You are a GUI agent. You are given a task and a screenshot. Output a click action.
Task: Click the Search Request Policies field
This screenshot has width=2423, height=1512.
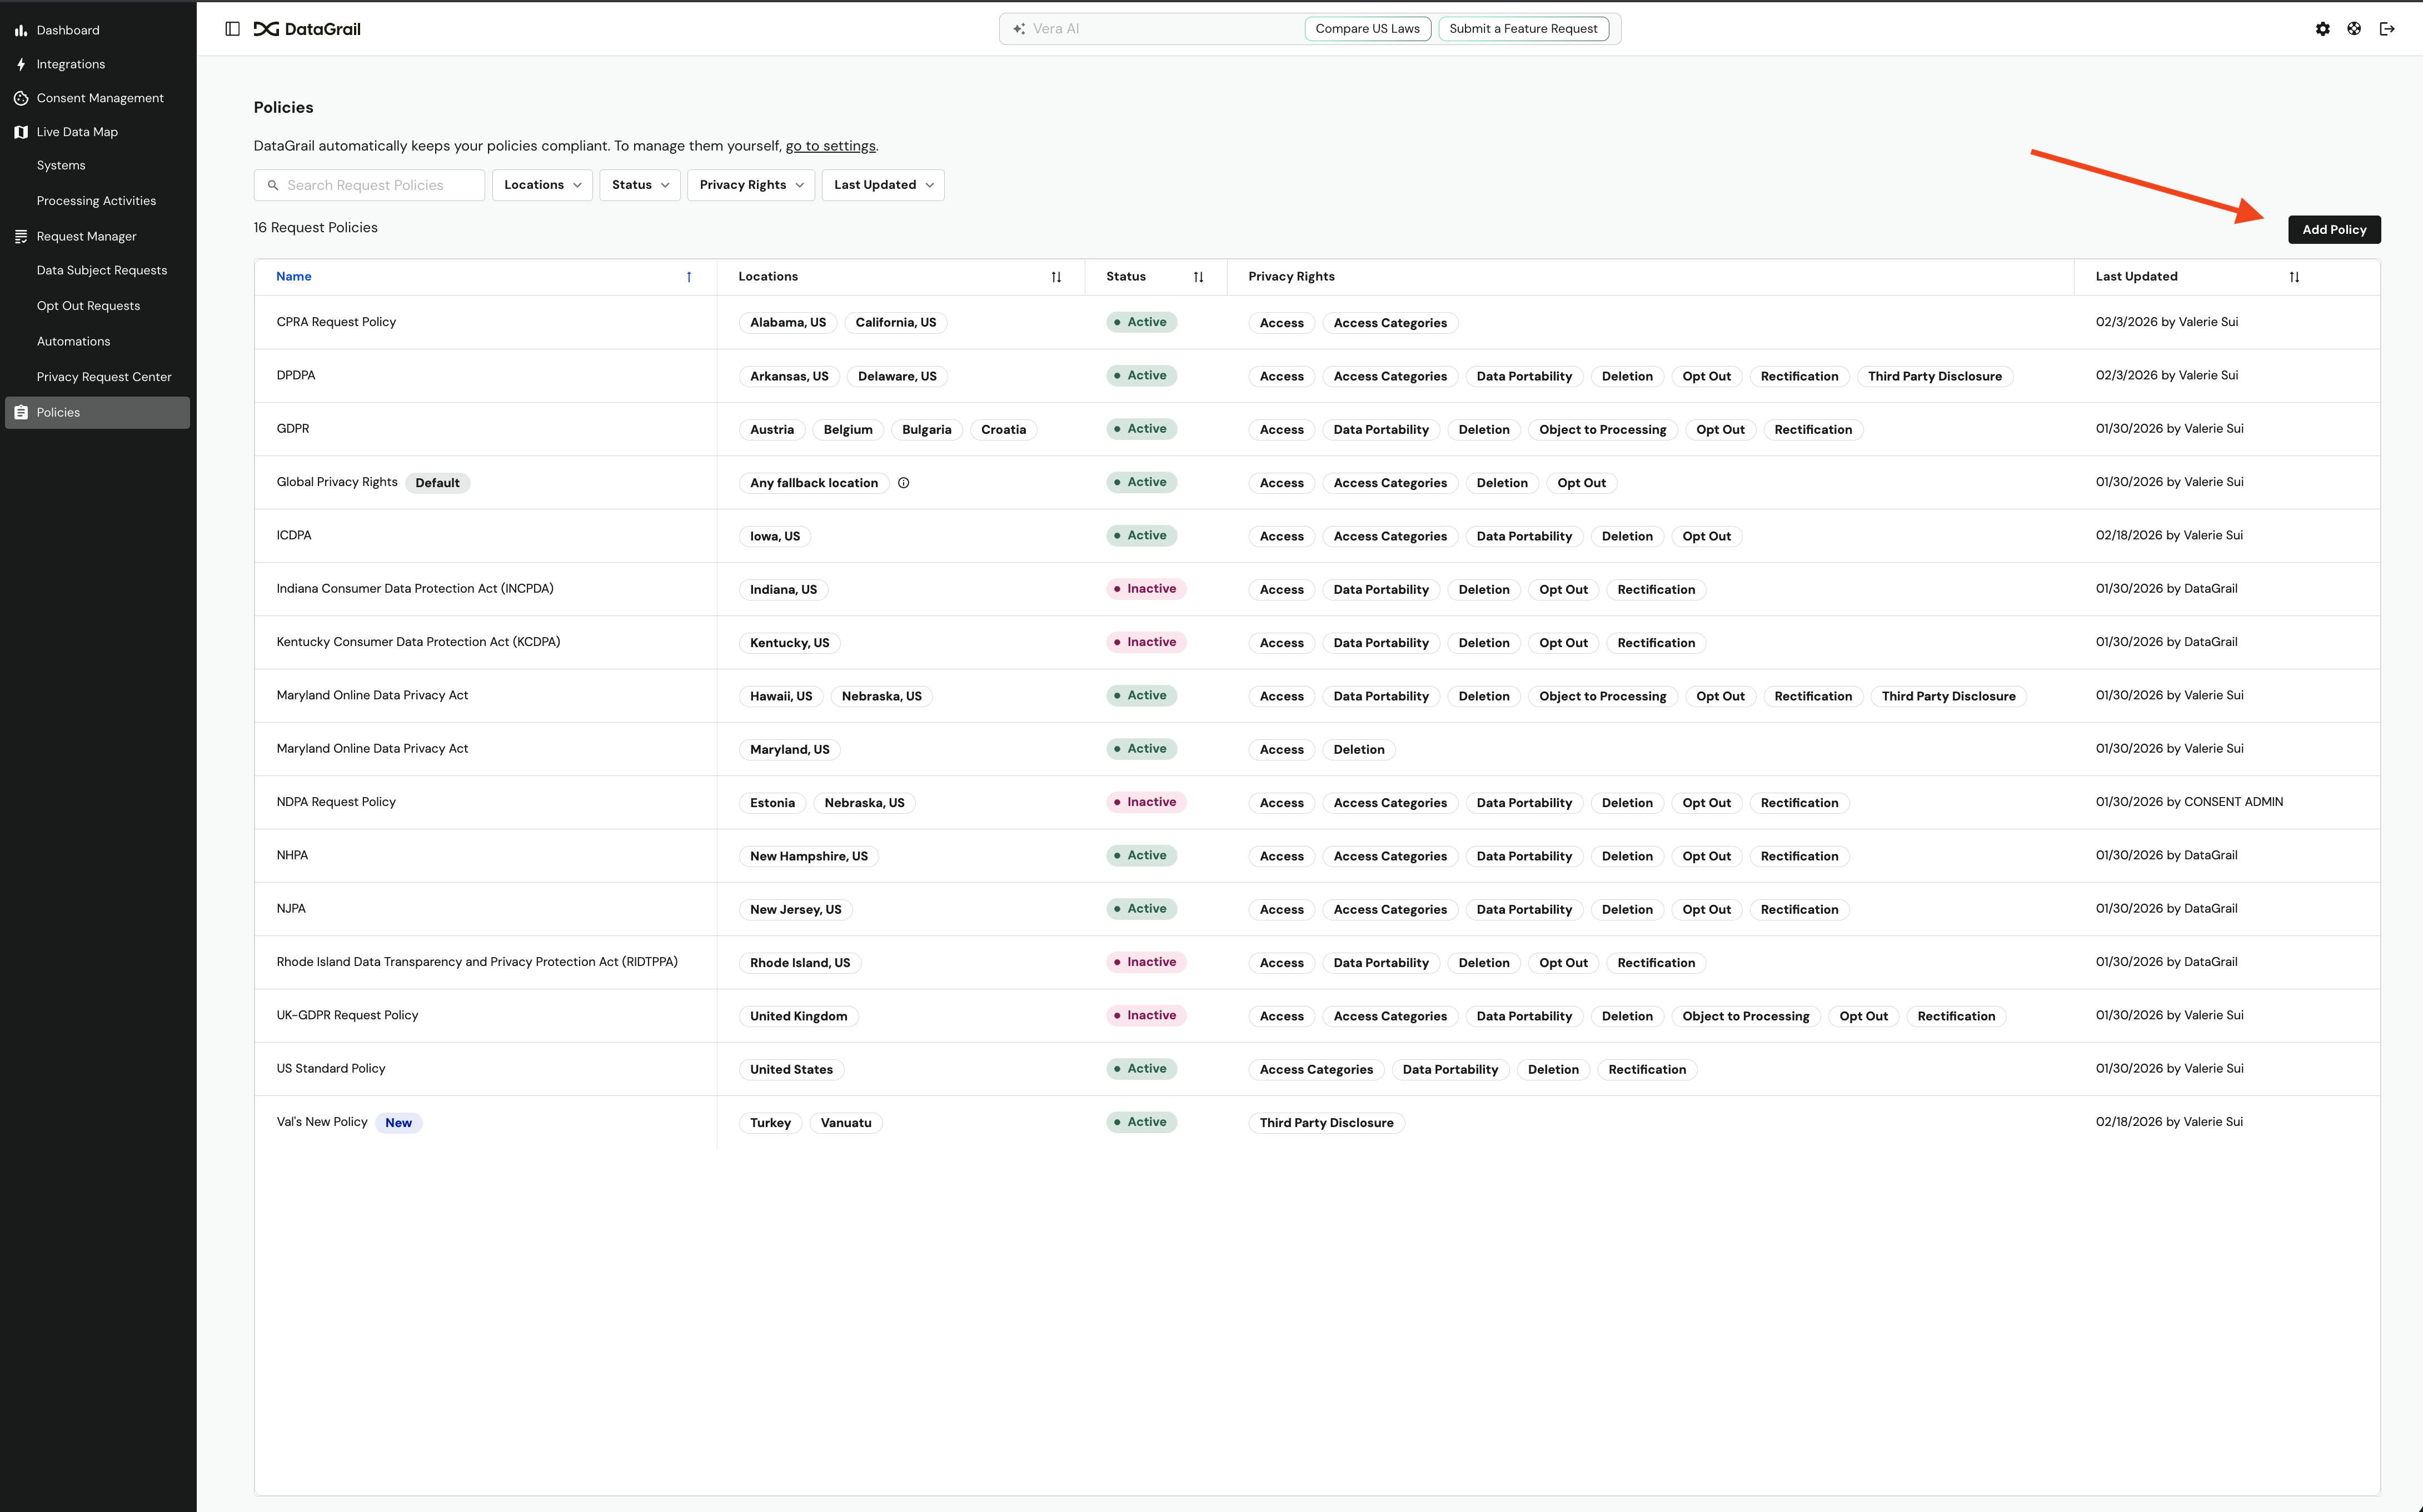pos(370,185)
